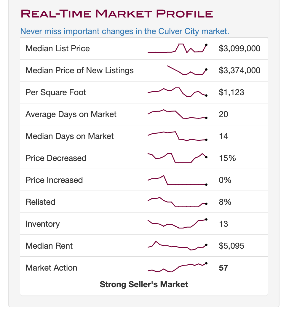Click the $3,374,000 new listings price value
281x310 pixels.
tap(240, 71)
